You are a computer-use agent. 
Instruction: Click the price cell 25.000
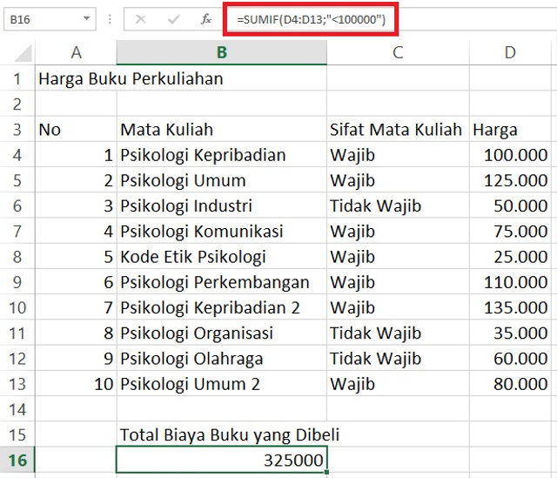click(x=510, y=257)
